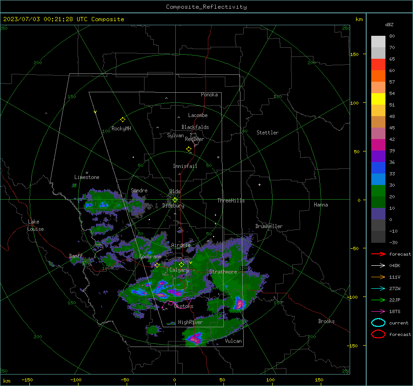Click the magenta storm track outline near Okotoks
Viewport: 413px width, 386px height.
click(x=178, y=304)
